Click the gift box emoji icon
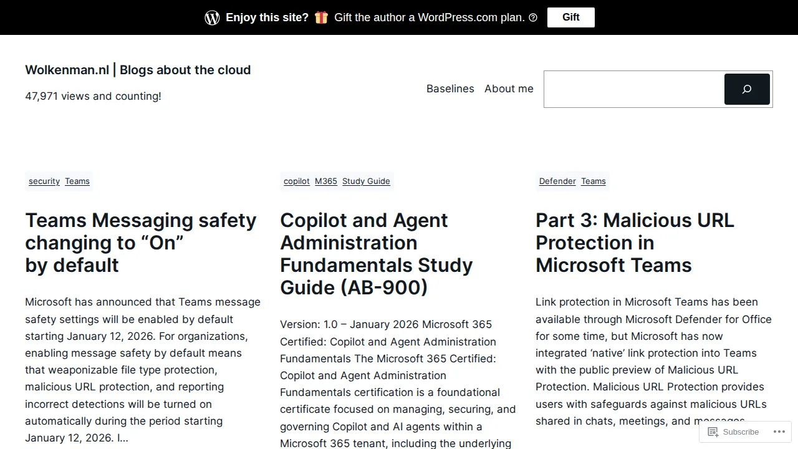The width and height of the screenshot is (798, 449). point(321,17)
